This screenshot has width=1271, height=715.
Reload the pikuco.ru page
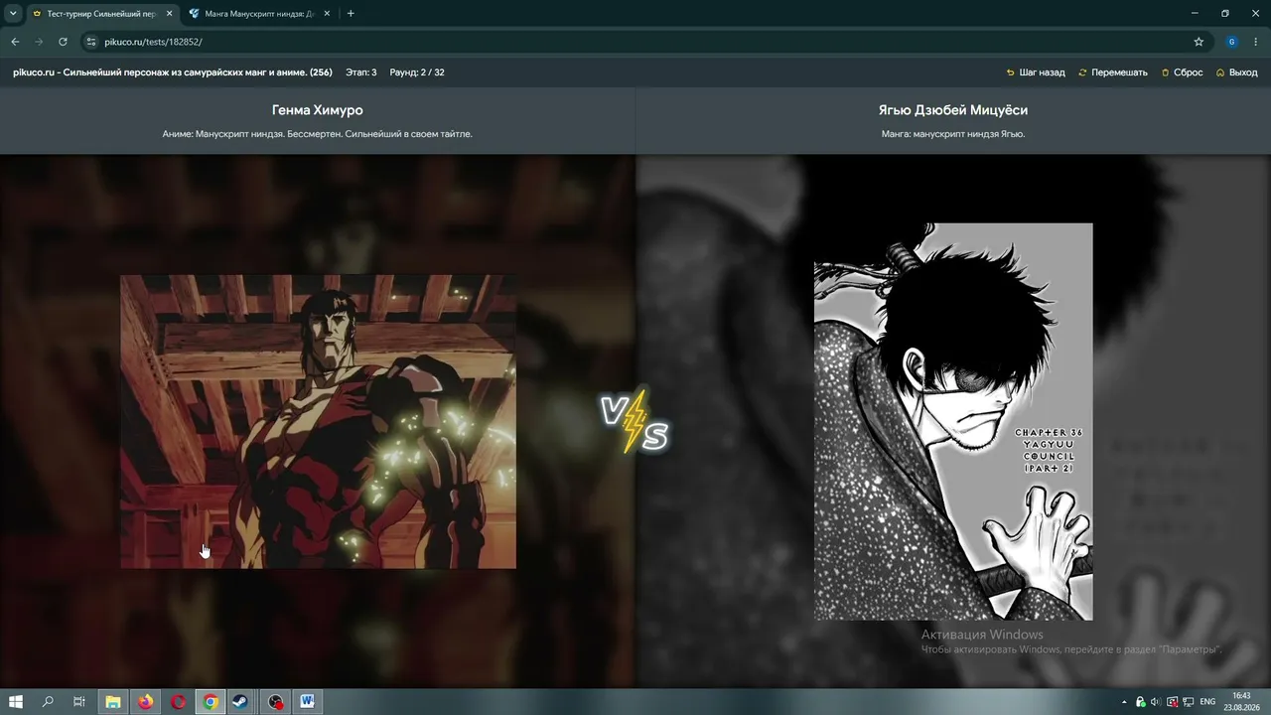(x=63, y=42)
